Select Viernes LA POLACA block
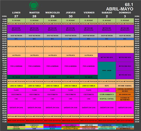 click(89, 55)
